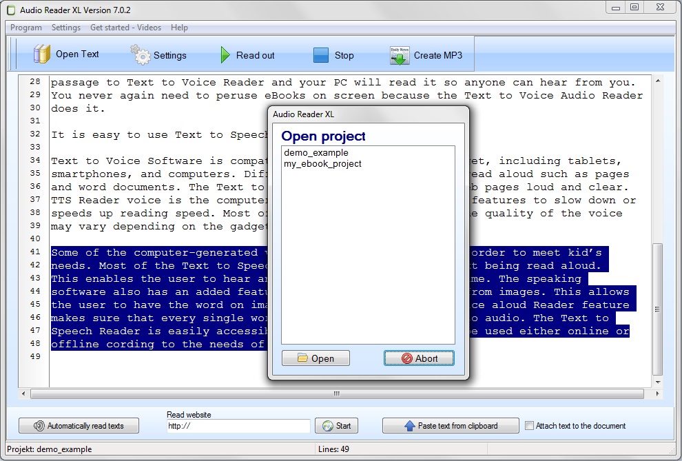The image size is (682, 461).
Task: Click the speaker icon on Automatically read texts
Action: [39, 426]
